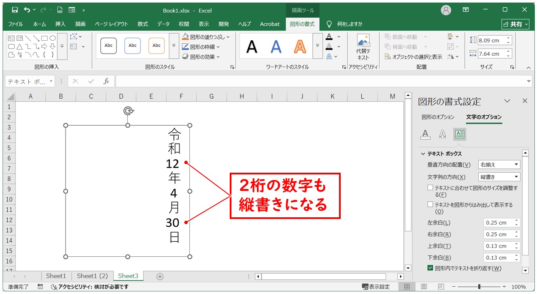Apply the orange outlined Abc shape style
537x294 pixels.
pyautogui.click(x=156, y=45)
